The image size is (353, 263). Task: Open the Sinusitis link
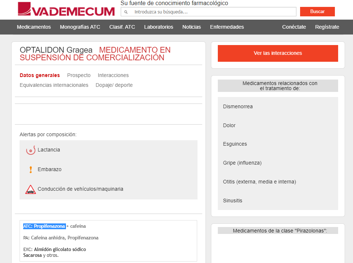pyautogui.click(x=233, y=201)
